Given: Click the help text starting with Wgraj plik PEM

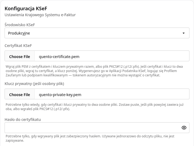Looking at the screenshot, I should [94, 71].
